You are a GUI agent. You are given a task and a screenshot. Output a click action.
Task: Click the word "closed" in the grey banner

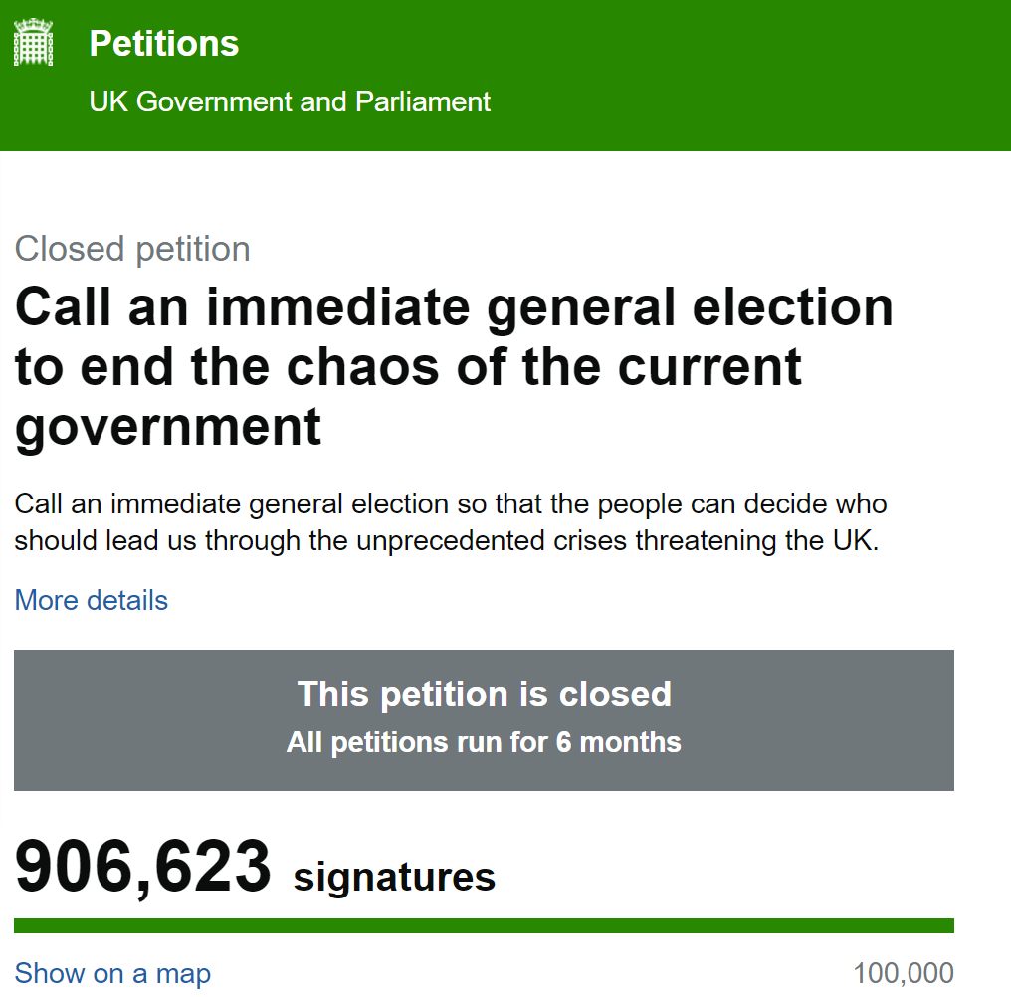614,694
